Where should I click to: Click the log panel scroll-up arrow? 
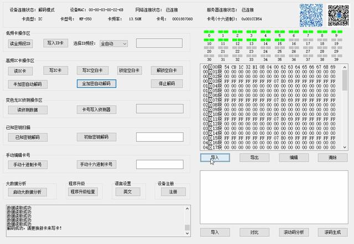(187, 209)
